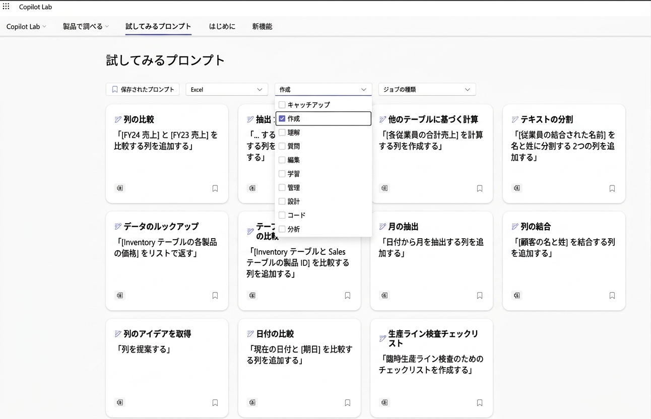Select text 「現在の日付と [期日] を比較する列を追加する」
The image size is (651, 419).
coord(299,355)
